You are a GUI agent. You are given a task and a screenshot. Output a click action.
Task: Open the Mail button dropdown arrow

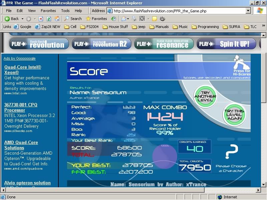pyautogui.click(x=128, y=19)
